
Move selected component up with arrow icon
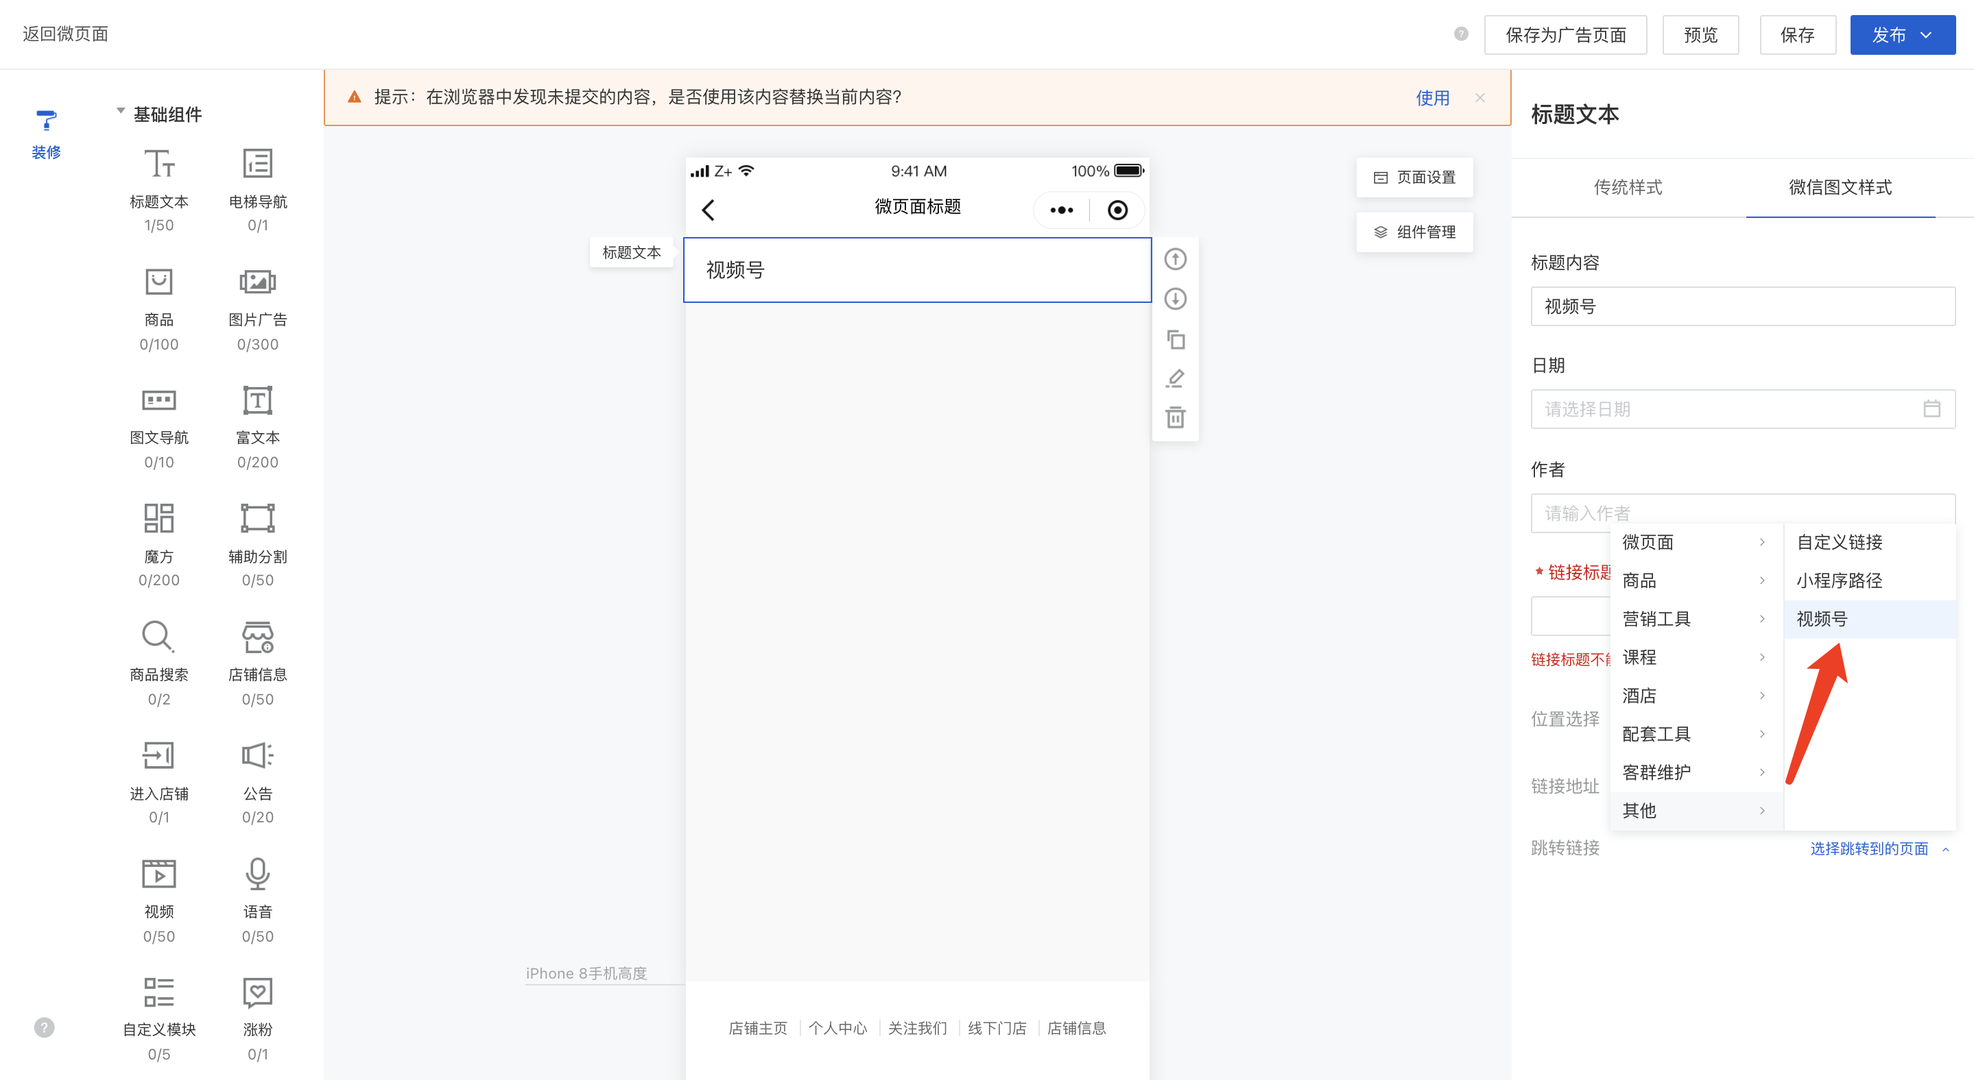1175,260
